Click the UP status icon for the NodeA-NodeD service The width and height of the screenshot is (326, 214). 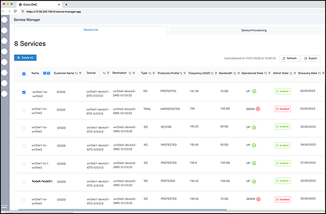(x=254, y=181)
